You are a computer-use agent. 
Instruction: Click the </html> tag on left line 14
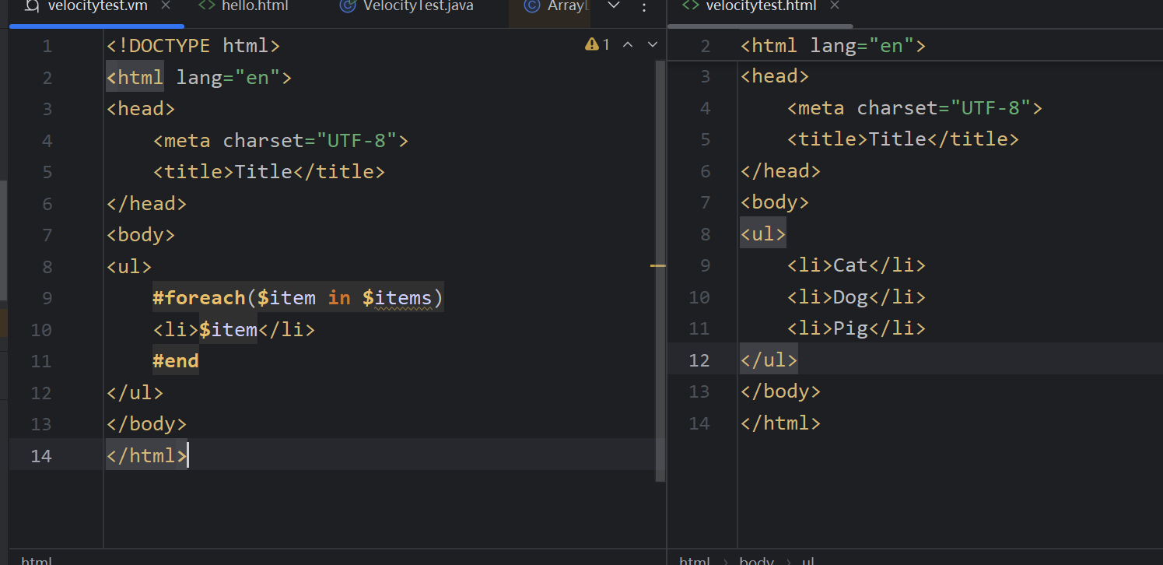click(147, 455)
